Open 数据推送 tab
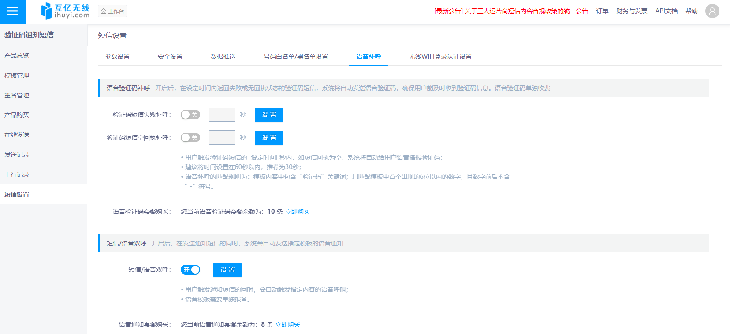The height and width of the screenshot is (334, 730). [x=223, y=56]
